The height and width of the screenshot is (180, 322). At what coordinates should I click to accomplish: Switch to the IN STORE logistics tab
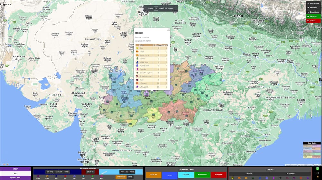click(x=250, y=174)
